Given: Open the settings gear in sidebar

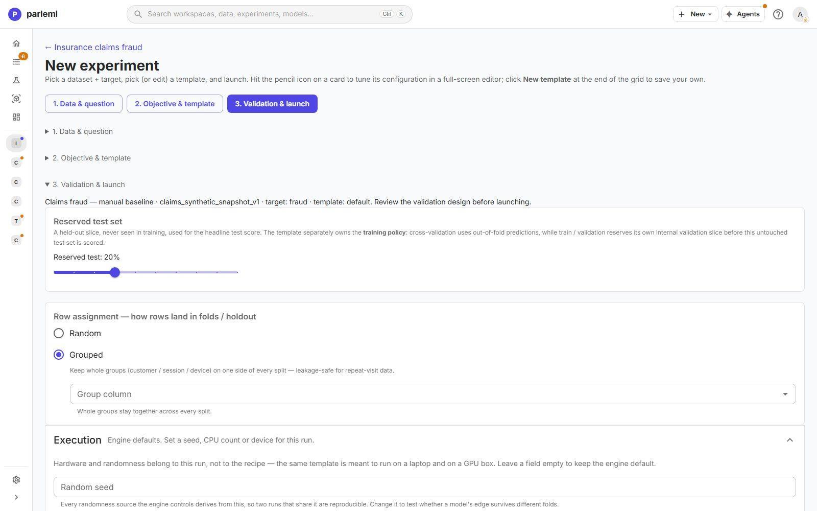Looking at the screenshot, I should (16, 480).
